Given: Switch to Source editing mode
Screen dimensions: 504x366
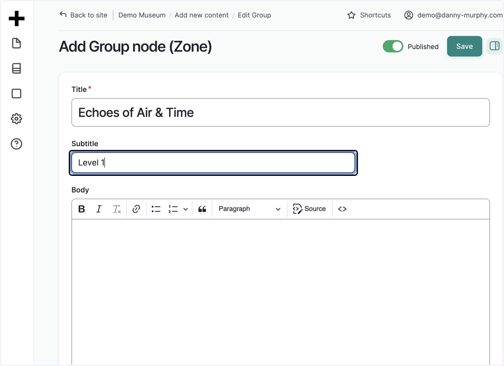Looking at the screenshot, I should coord(309,209).
